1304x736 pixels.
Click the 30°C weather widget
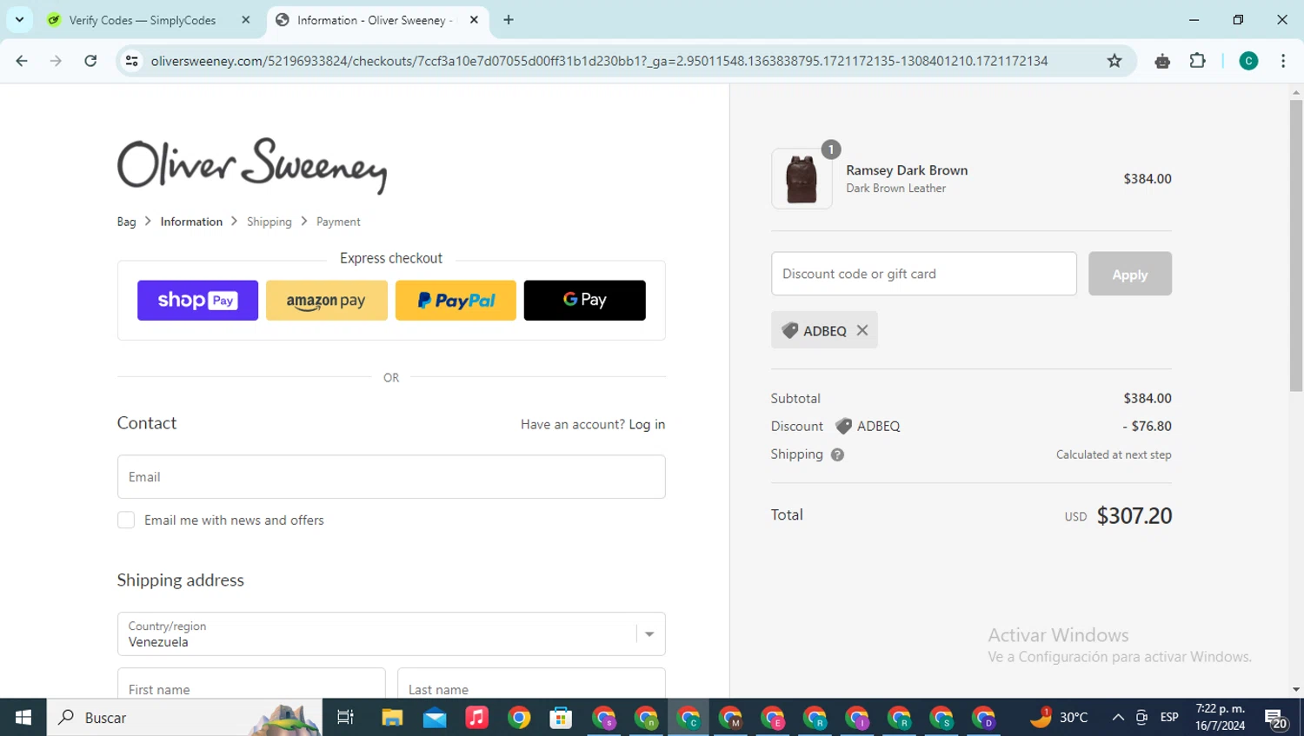tap(1059, 717)
